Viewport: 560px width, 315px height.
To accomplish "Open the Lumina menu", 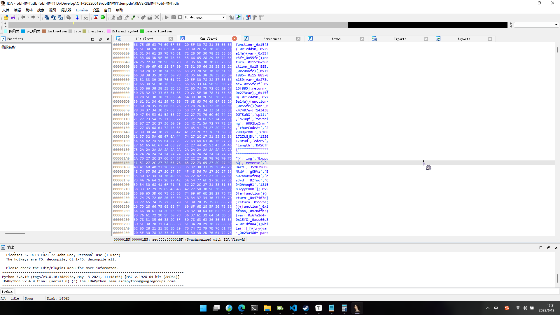I will (82, 10).
